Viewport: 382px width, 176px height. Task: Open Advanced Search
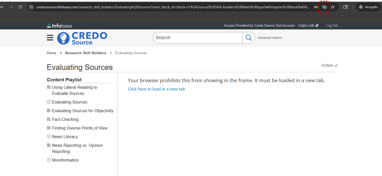point(270,37)
